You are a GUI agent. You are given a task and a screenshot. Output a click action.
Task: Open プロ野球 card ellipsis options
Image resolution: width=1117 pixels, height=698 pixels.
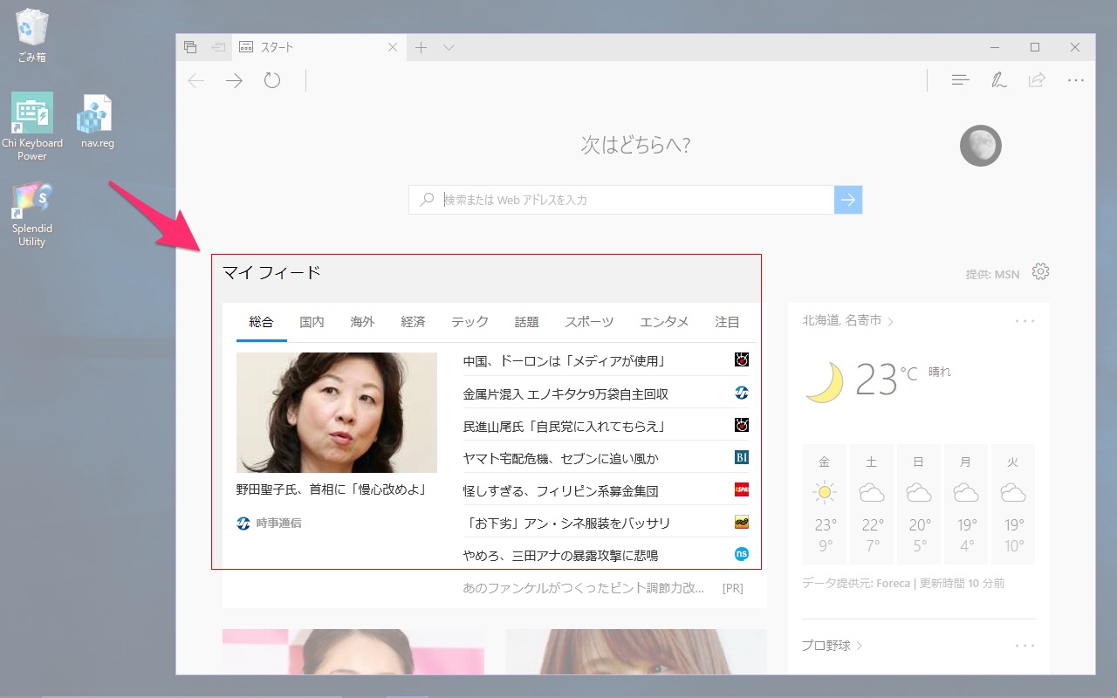[1025, 646]
